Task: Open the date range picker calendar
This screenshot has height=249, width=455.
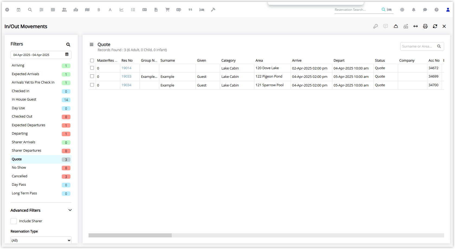Action: click(x=67, y=54)
